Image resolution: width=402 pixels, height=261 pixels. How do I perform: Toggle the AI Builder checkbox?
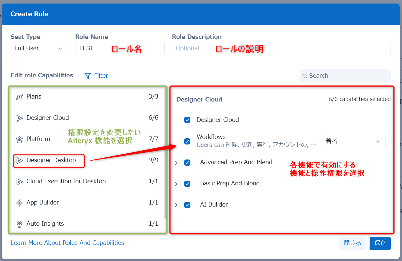click(187, 205)
